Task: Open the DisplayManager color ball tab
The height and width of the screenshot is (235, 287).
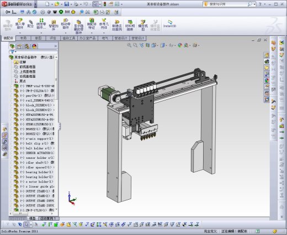Action: [x=34, y=46]
